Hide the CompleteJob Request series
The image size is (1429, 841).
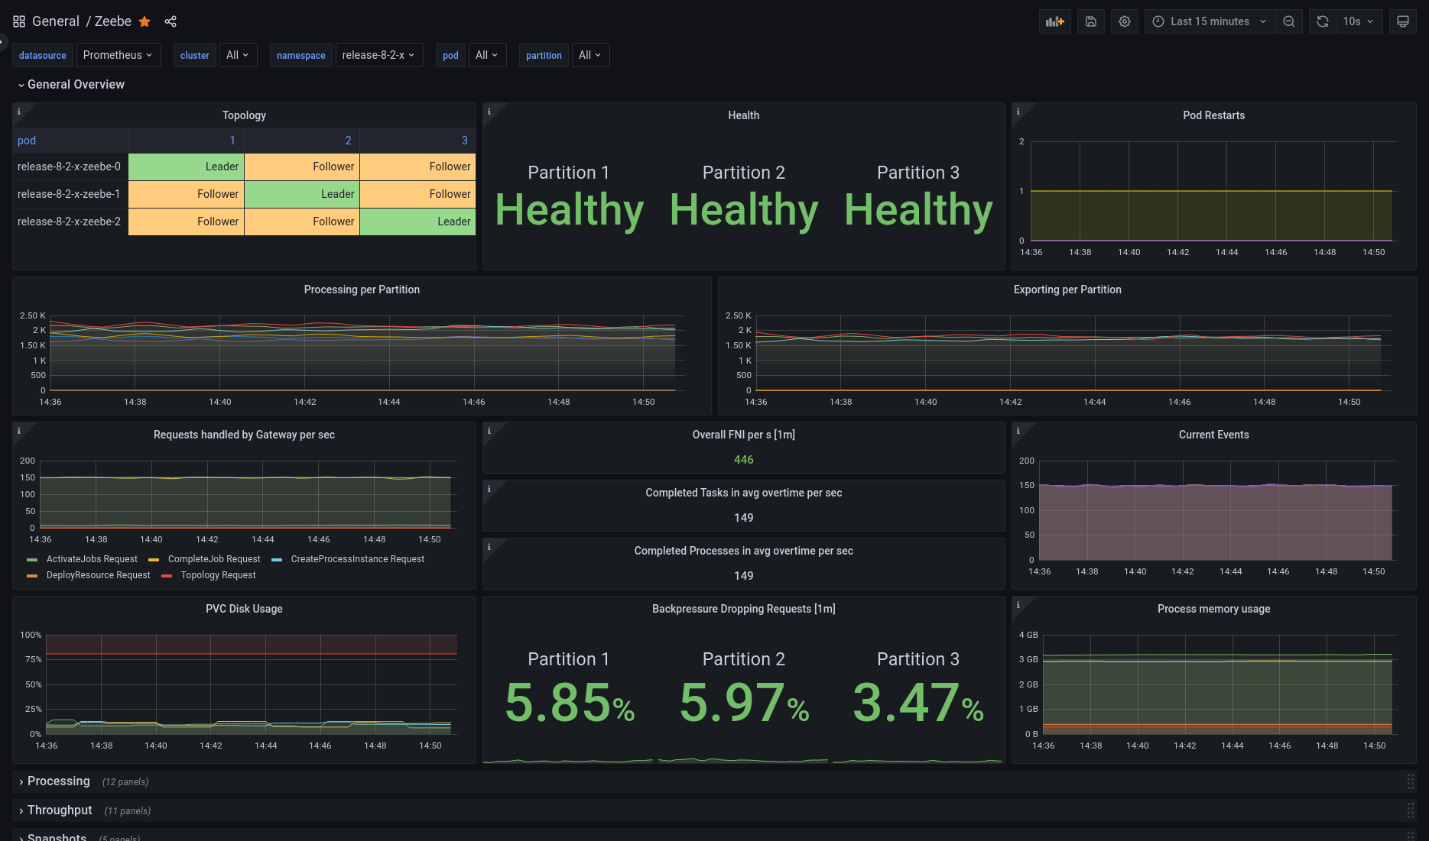[214, 558]
